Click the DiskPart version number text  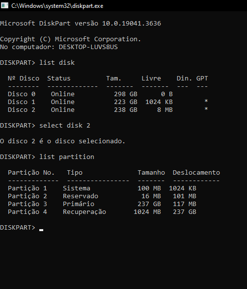point(132,24)
